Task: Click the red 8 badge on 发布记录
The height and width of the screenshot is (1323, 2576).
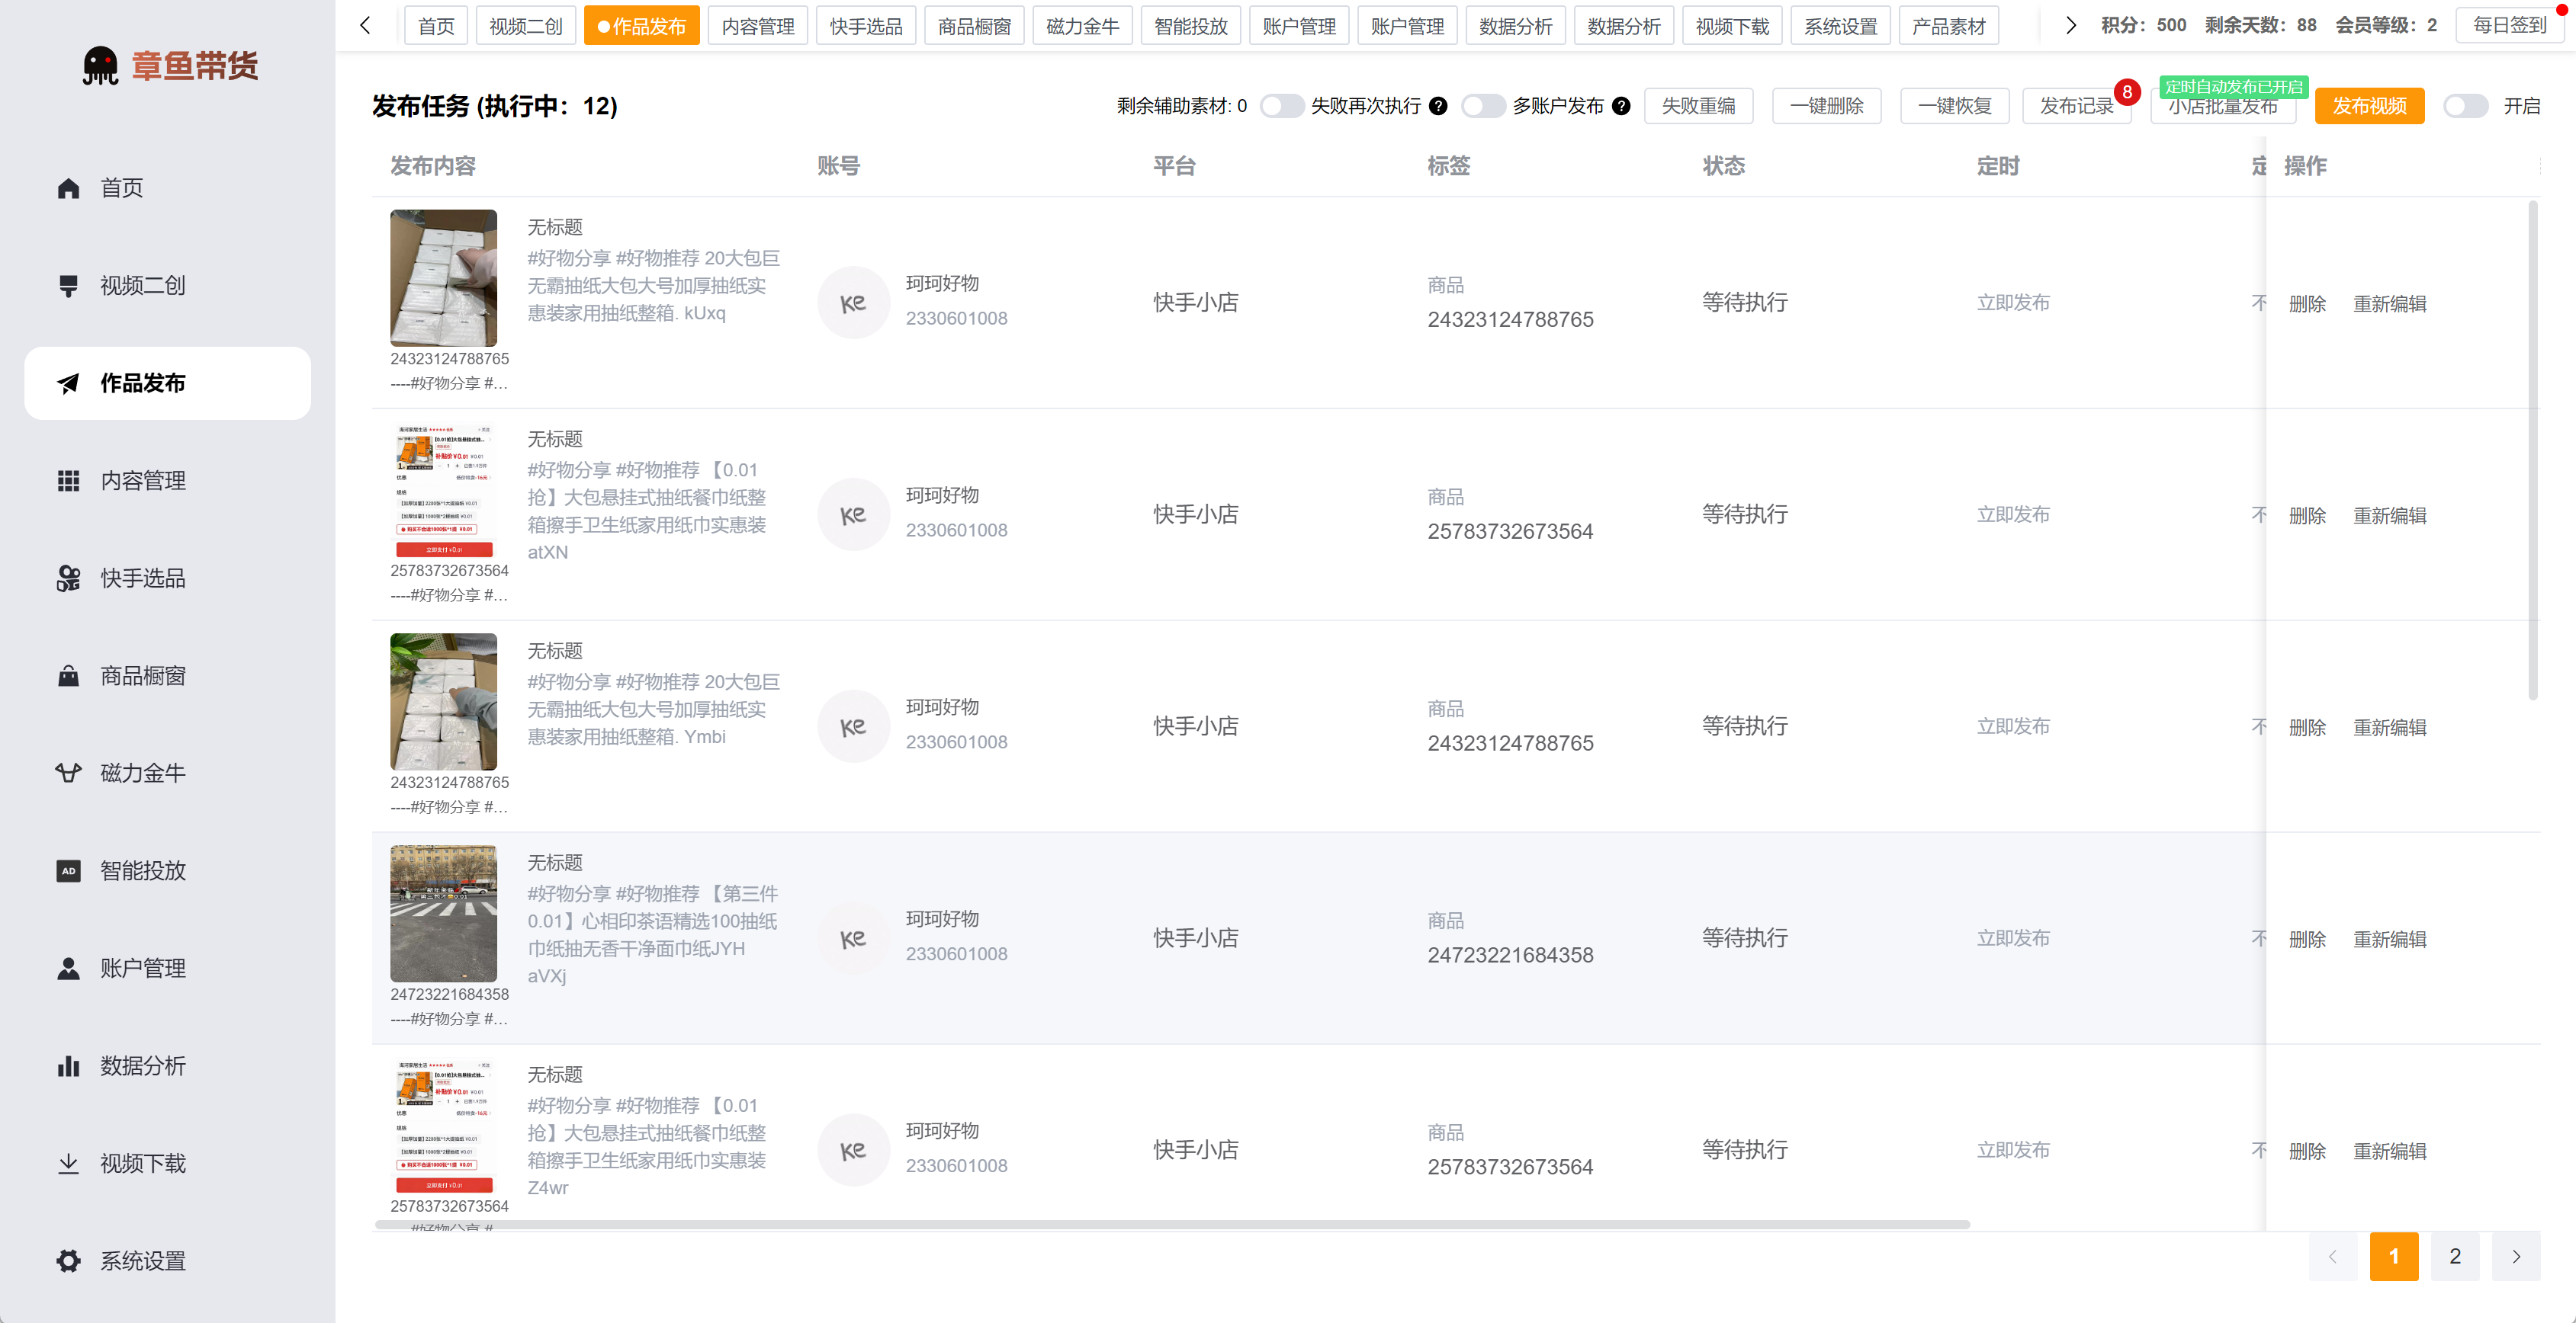Action: pos(2127,92)
